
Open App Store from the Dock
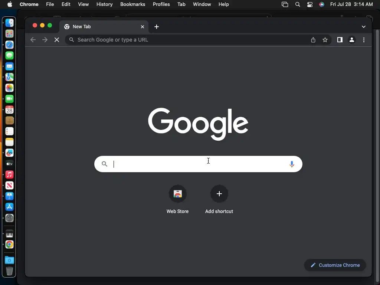click(x=9, y=207)
